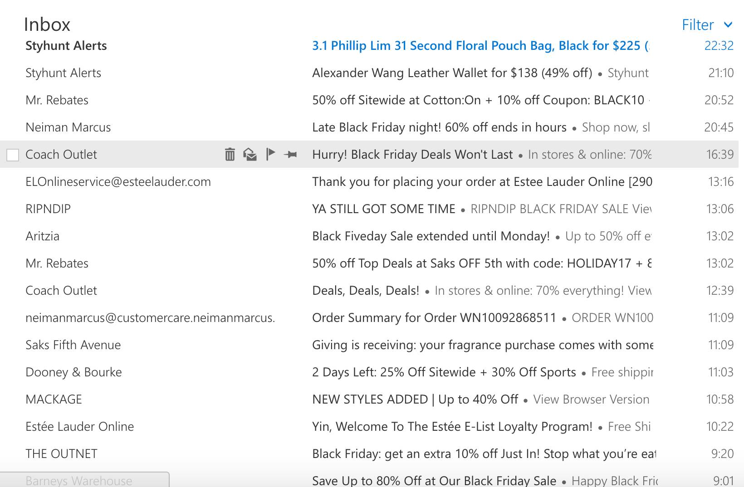
Task: Open Aritzia Black Fiveday Sale email
Action: pyautogui.click(x=431, y=236)
